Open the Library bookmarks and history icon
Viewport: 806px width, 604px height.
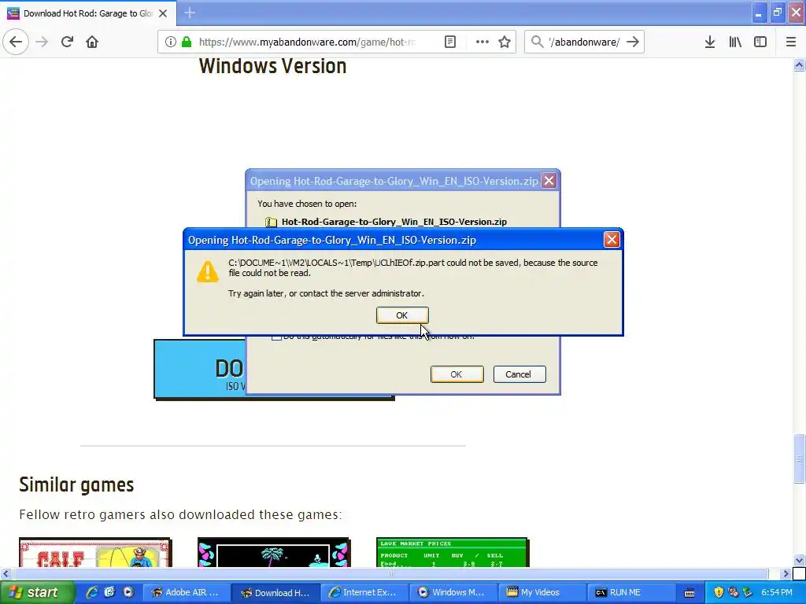(735, 42)
